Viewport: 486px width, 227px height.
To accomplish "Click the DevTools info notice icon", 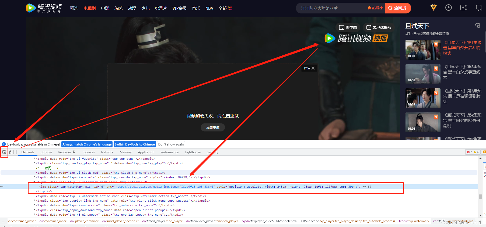I will [x=4, y=144].
